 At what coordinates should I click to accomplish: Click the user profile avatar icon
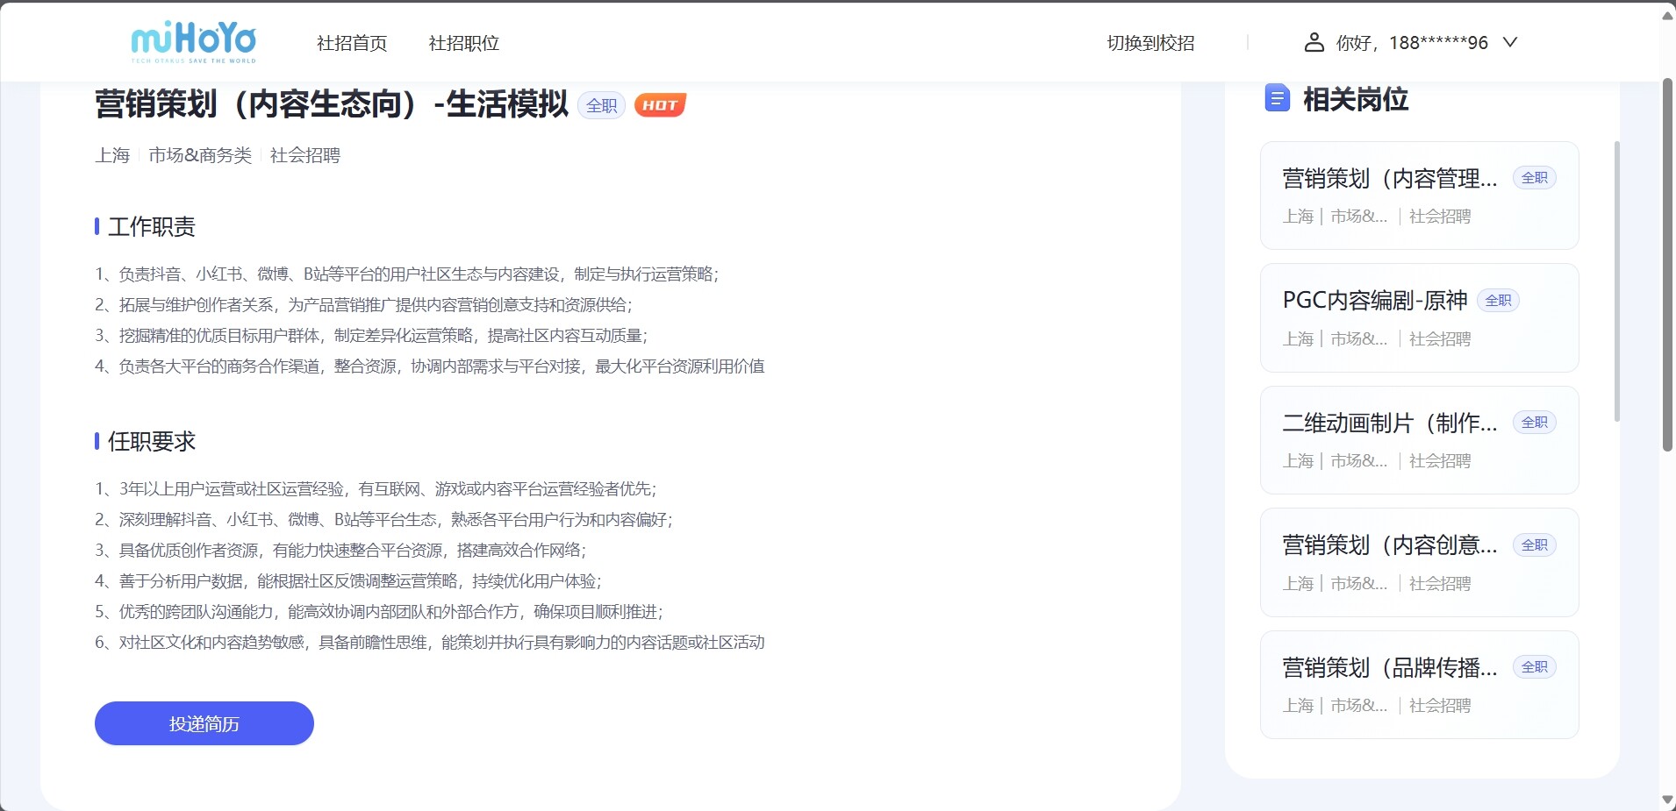(1314, 42)
